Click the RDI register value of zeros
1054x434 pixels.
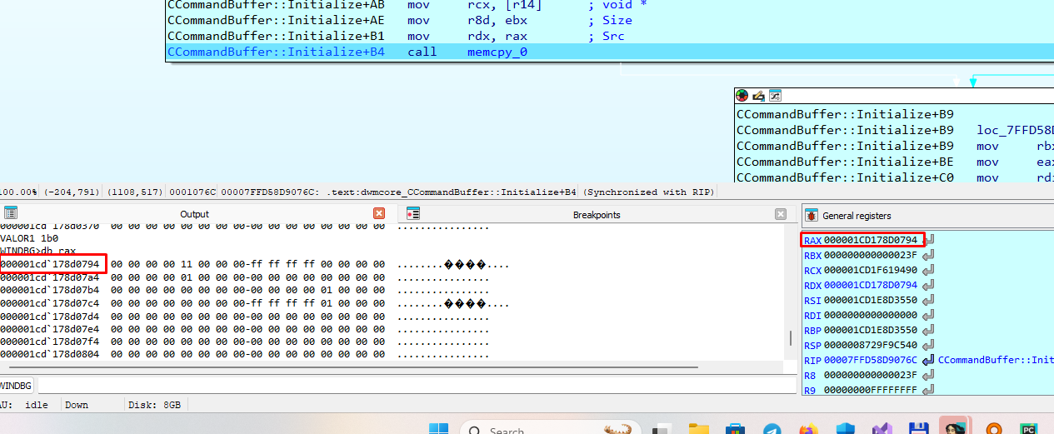pyautogui.click(x=871, y=315)
